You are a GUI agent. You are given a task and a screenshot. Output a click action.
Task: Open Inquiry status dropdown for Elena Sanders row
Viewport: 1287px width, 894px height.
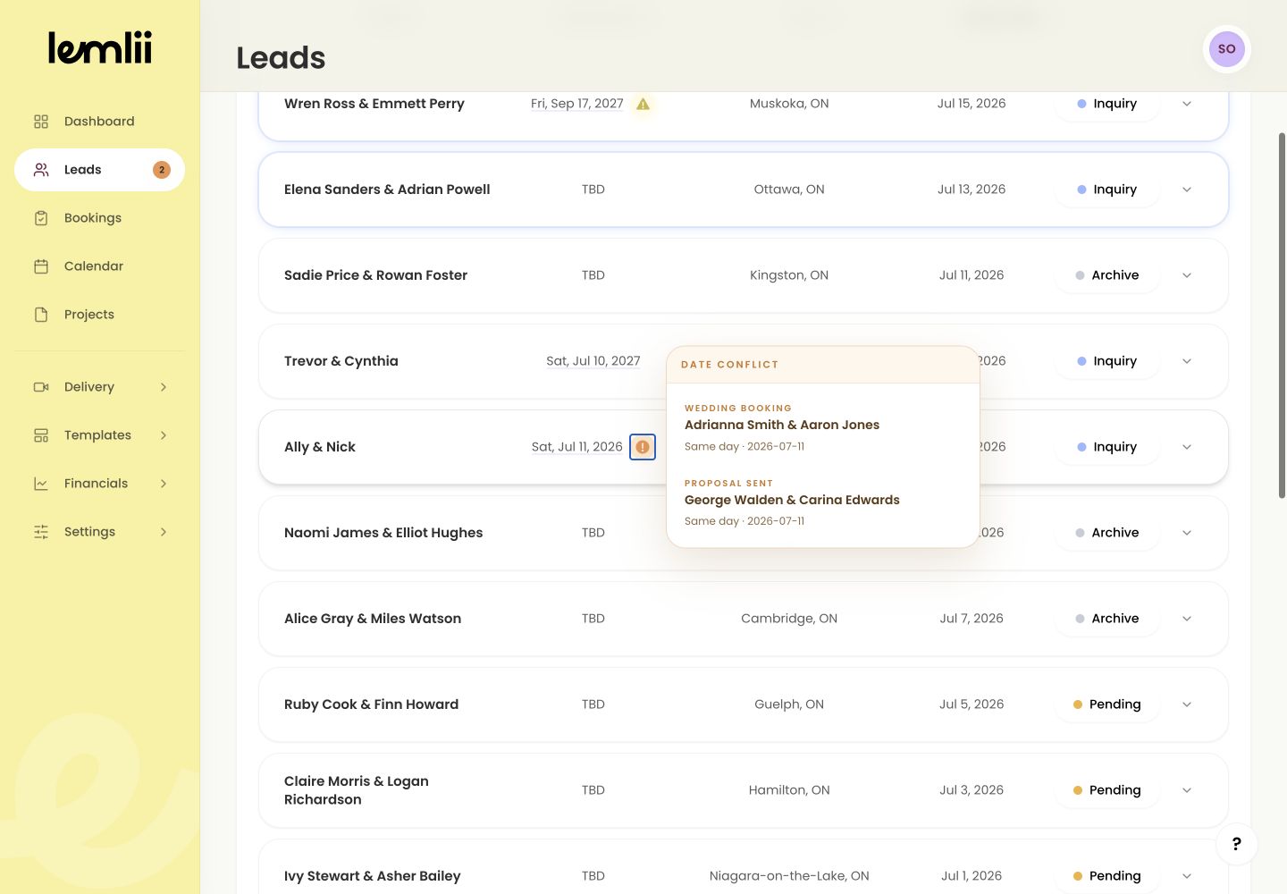click(x=1107, y=190)
